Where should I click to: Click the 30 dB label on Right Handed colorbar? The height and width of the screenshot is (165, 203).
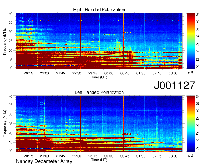click(198, 29)
